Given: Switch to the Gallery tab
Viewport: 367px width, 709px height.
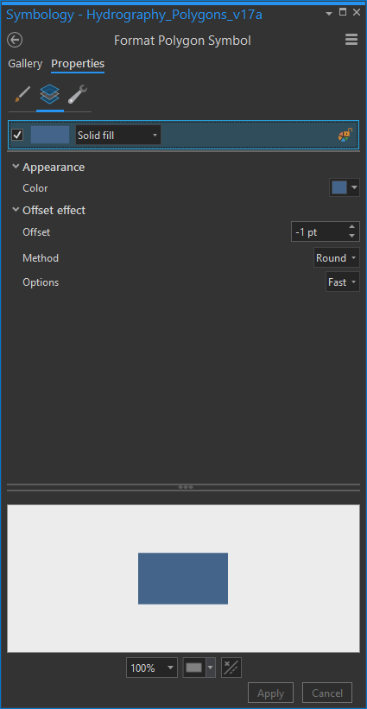Looking at the screenshot, I should pos(25,64).
